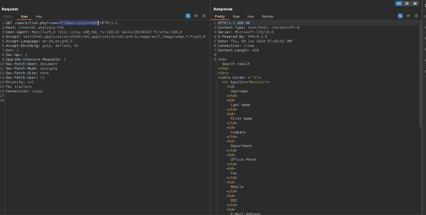Click the Accept header line in request
This screenshot has width=426, height=215.
tap(106, 37)
